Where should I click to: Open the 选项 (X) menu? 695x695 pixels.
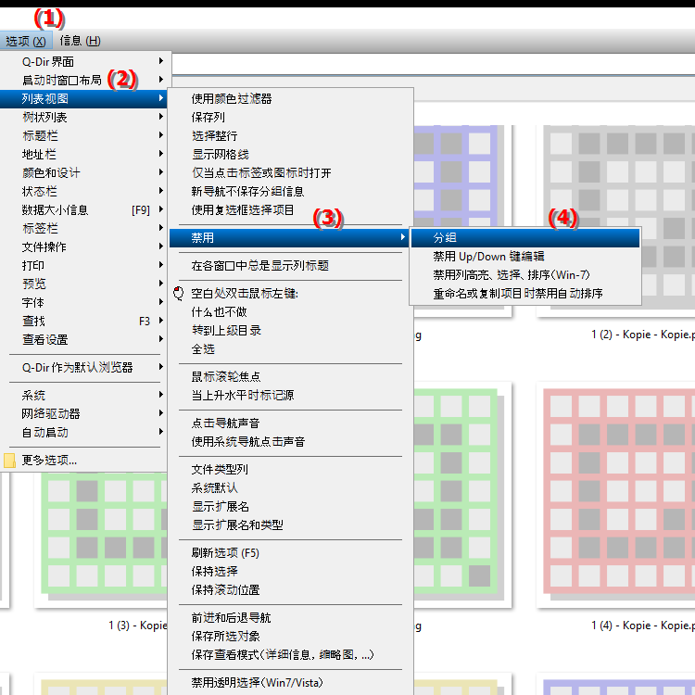pyautogui.click(x=26, y=41)
